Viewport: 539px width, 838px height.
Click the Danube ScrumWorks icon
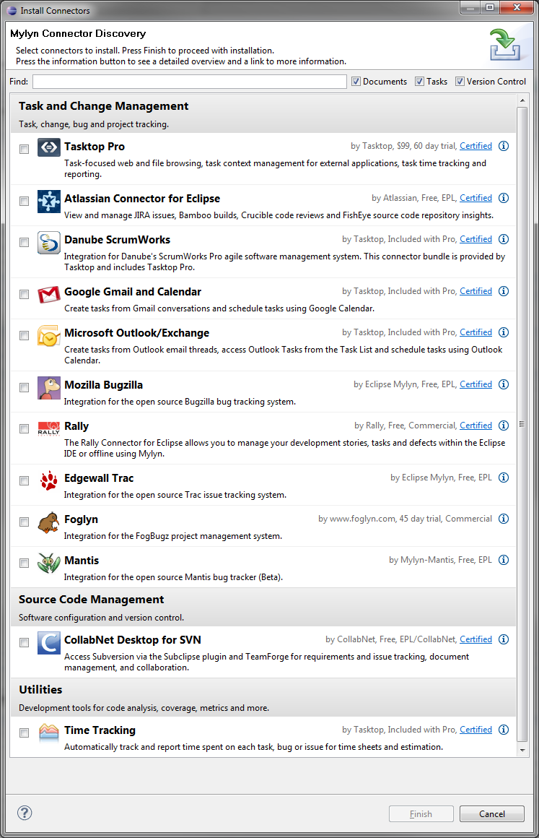point(48,243)
